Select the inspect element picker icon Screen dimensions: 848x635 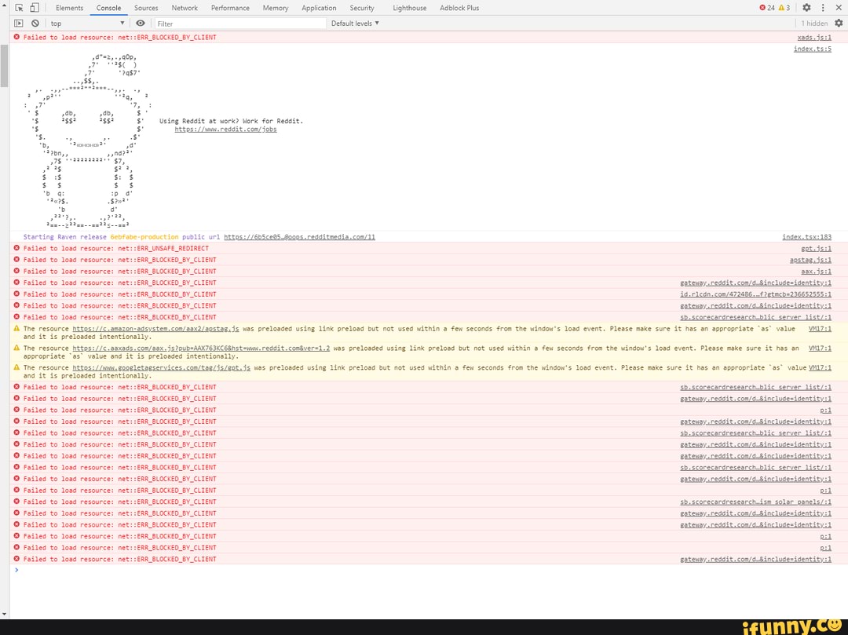(19, 8)
